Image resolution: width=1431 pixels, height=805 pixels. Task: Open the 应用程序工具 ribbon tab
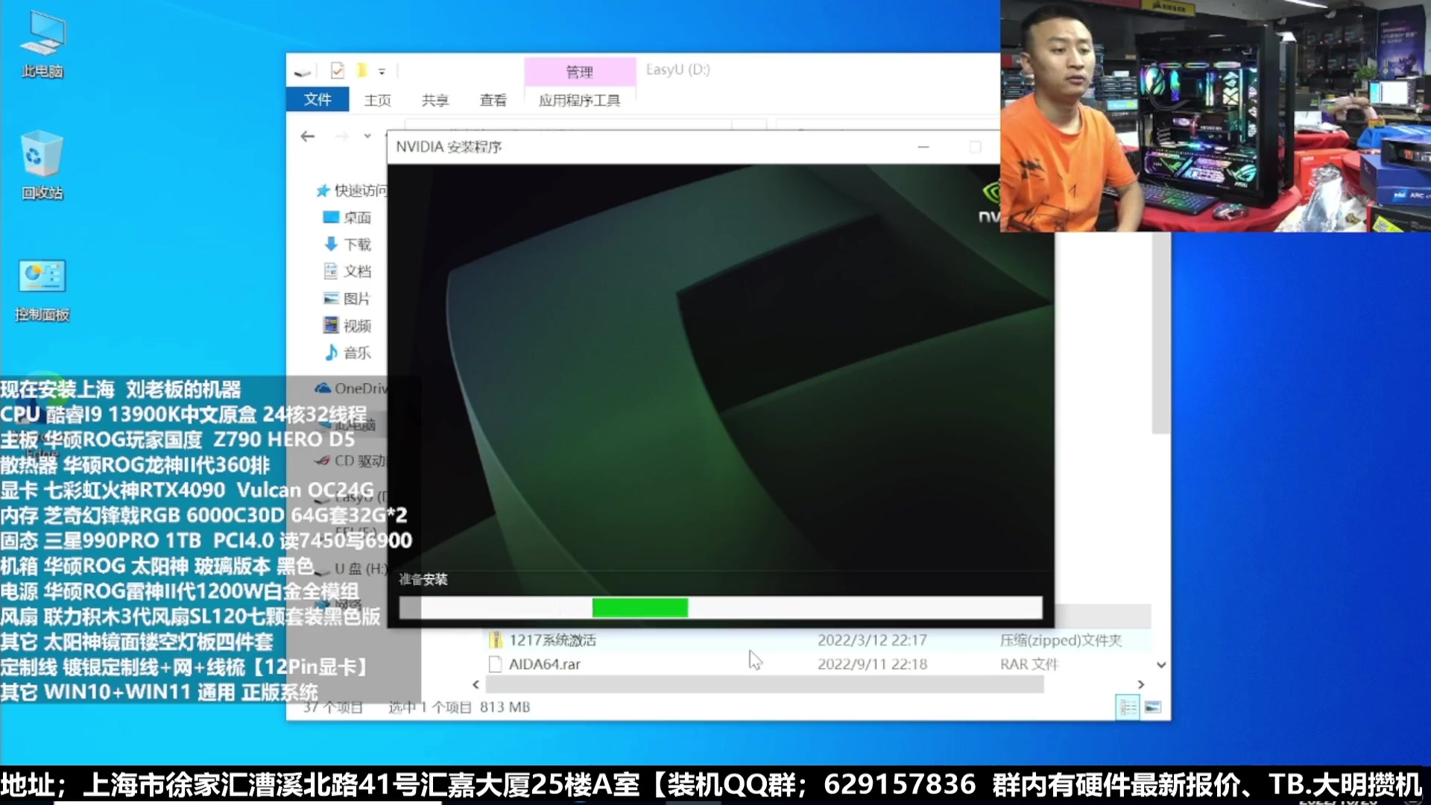579,100
